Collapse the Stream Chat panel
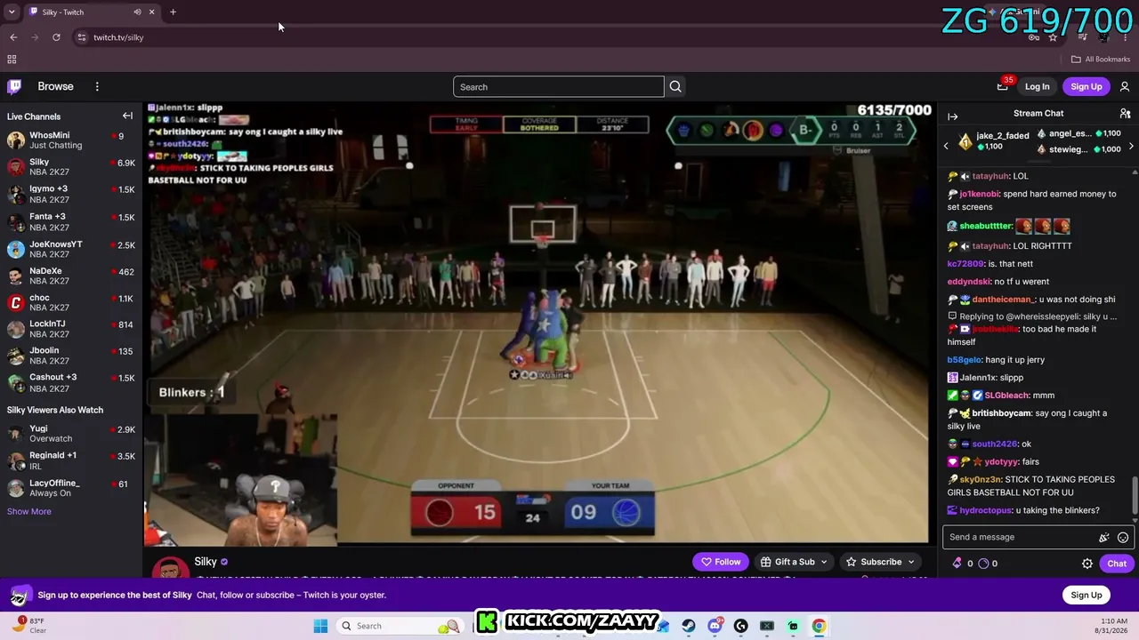This screenshot has height=640, width=1139. [952, 116]
